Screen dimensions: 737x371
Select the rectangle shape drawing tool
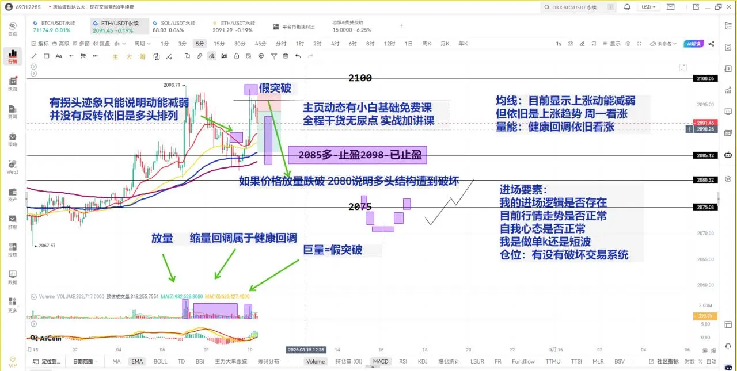coord(47,56)
